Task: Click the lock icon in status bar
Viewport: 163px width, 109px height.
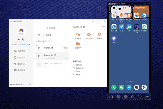Action: pos(30,84)
